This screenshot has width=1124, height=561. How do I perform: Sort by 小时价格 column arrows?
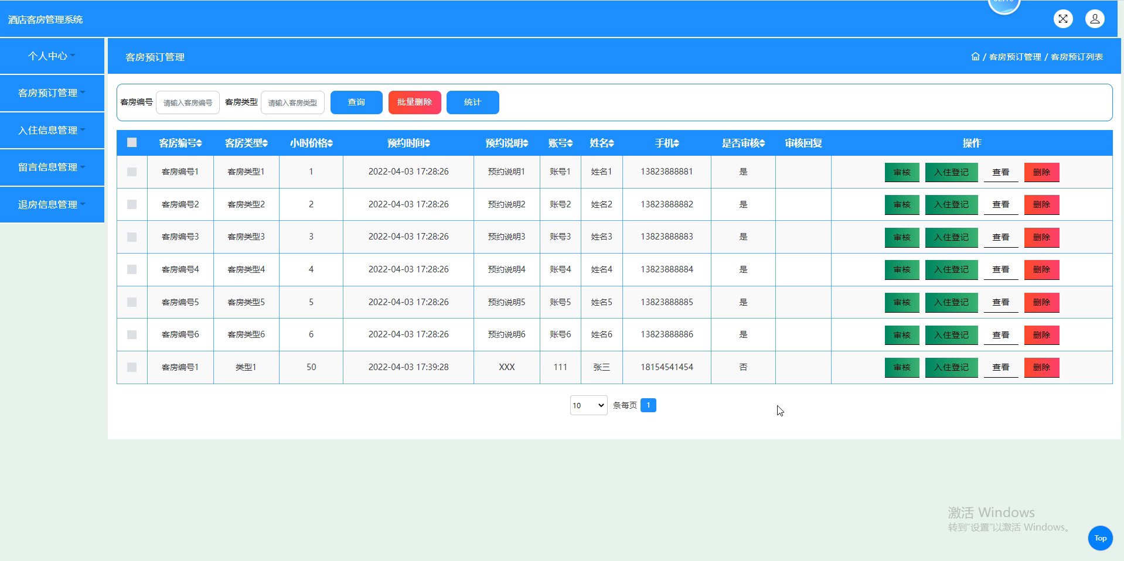[330, 143]
